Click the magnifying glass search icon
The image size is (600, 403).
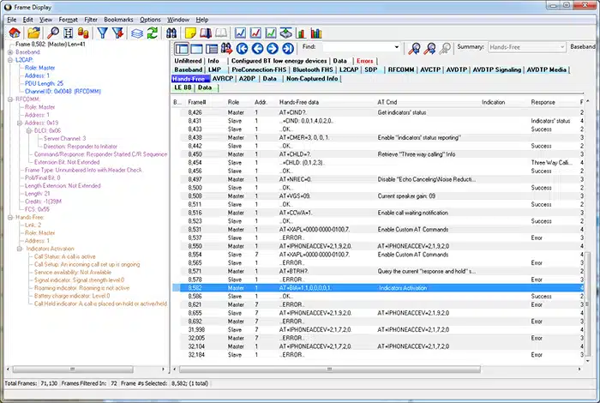(x=53, y=33)
